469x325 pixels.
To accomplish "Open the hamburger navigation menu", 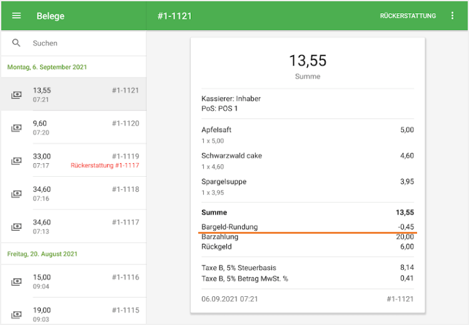I will click(x=17, y=16).
